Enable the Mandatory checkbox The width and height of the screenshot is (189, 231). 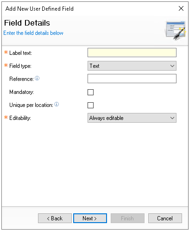(90, 92)
